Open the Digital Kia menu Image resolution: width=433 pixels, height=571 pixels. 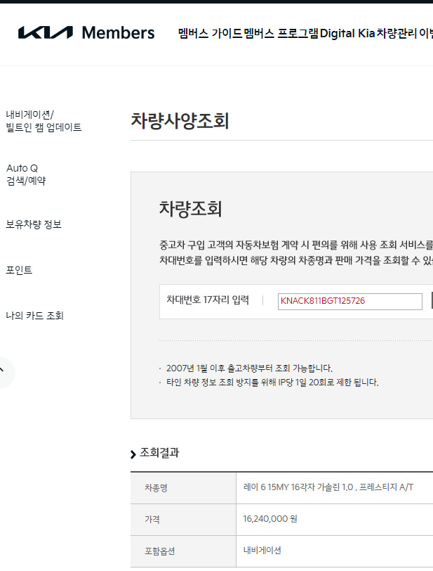[x=347, y=34]
